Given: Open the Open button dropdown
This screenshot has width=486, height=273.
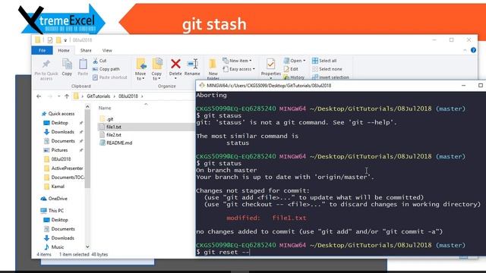Looking at the screenshot, I should pos(304,61).
